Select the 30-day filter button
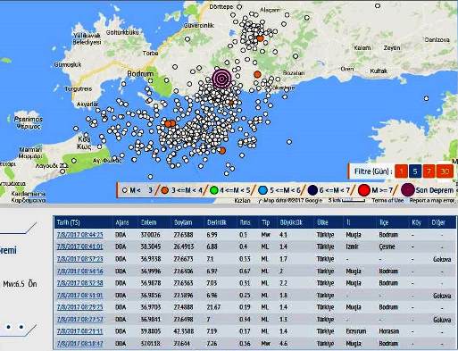This screenshot has width=458, height=351. 445,171
